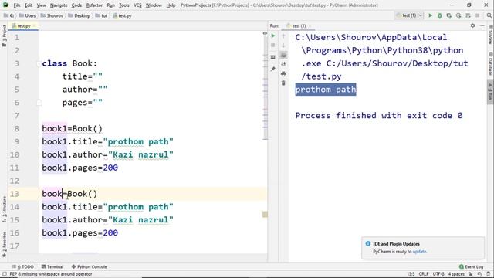The height and width of the screenshot is (278, 494).
Task: Open the Tools menu
Action: (x=124, y=5)
